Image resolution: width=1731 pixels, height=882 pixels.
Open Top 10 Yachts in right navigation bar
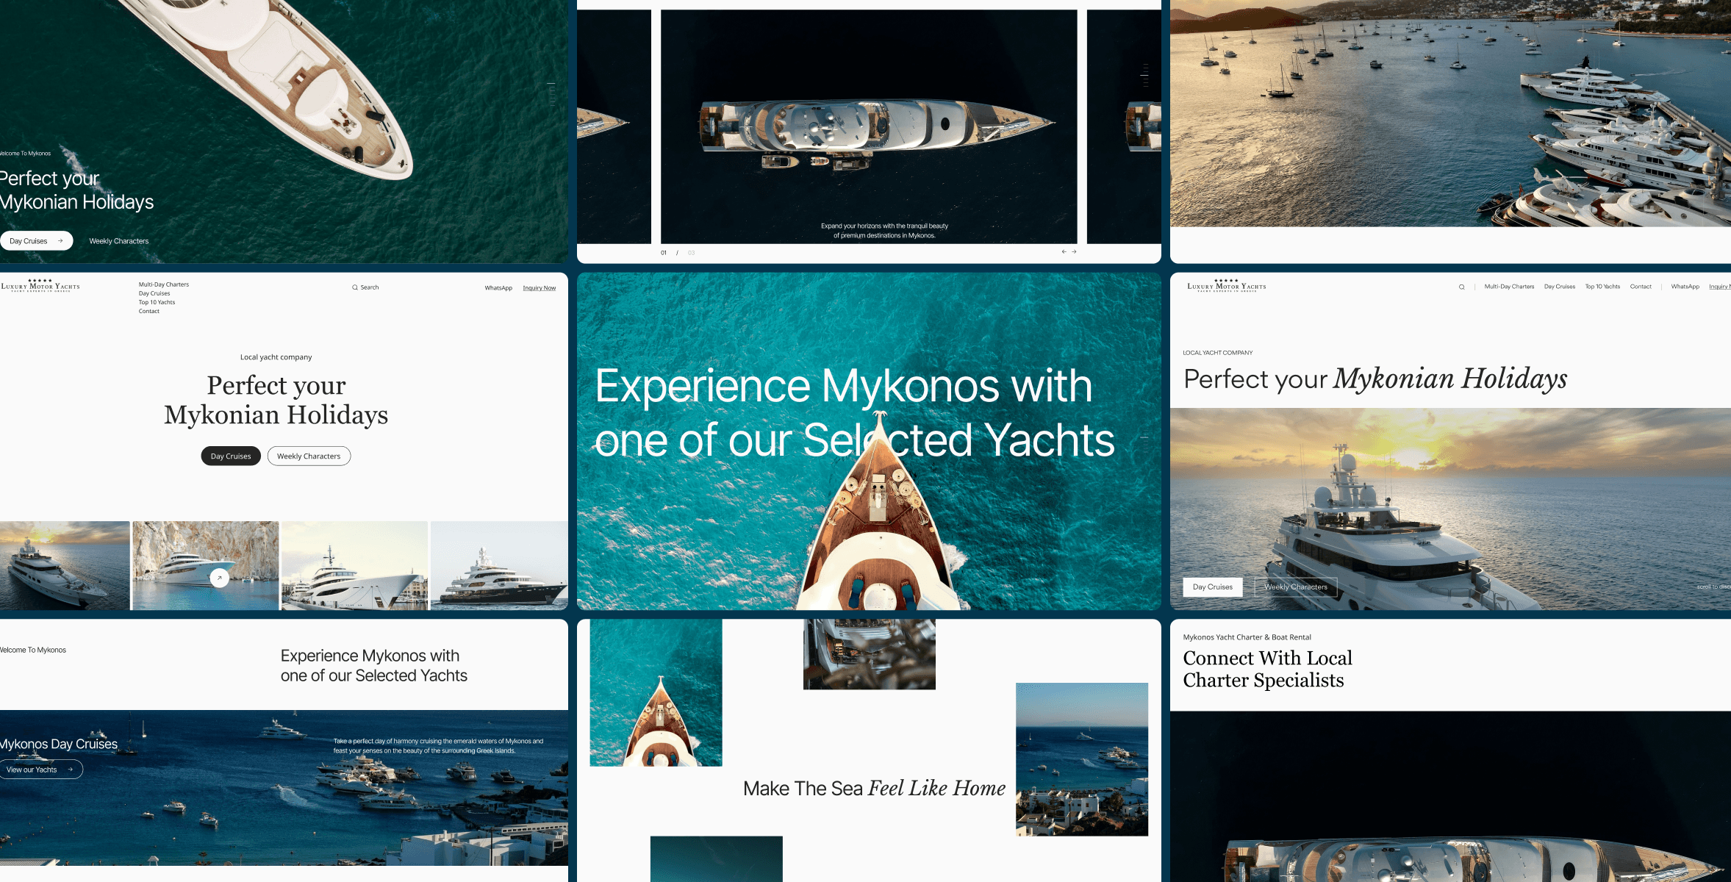click(1602, 287)
